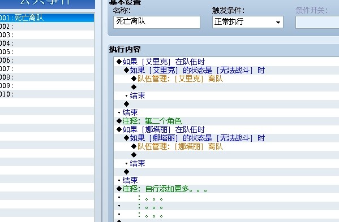Select empty common event row 004

click(47, 43)
